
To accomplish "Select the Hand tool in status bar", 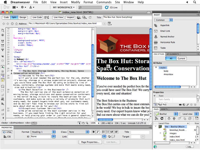I will pos(83,123).
